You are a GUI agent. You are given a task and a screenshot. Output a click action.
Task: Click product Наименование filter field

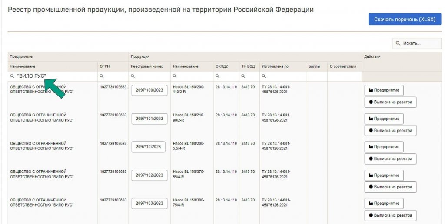[192, 76]
